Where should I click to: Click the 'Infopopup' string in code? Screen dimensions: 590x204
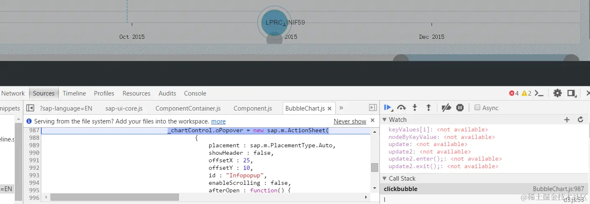click(245, 175)
